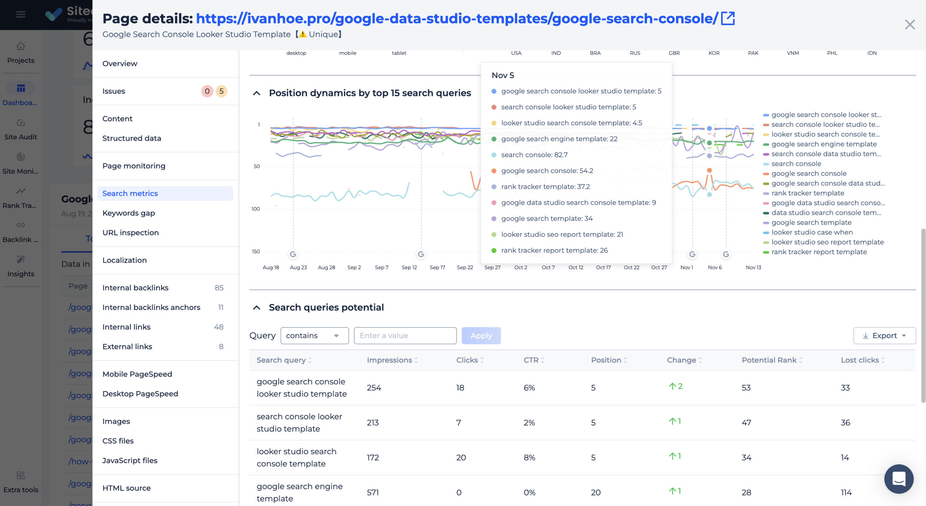Collapse the Search queries potential section

pos(256,307)
